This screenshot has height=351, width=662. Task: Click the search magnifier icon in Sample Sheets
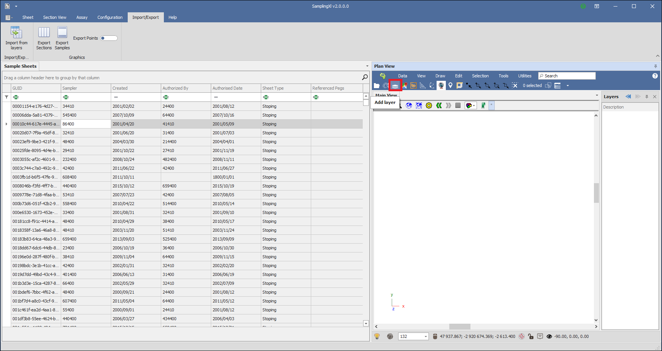tap(365, 77)
